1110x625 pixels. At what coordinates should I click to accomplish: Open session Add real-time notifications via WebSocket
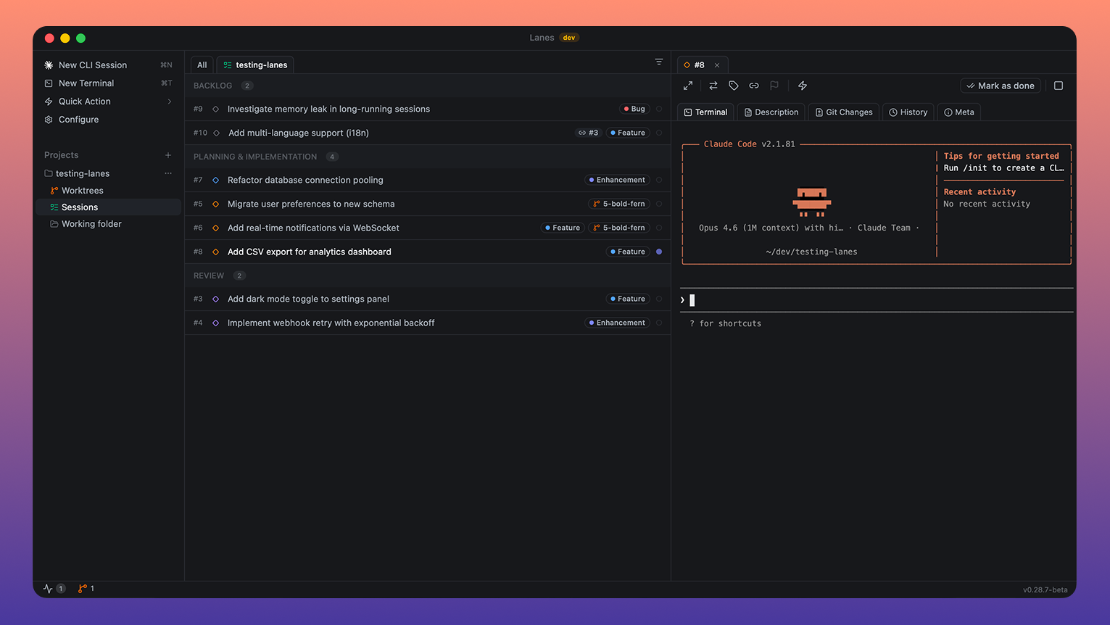pos(313,228)
